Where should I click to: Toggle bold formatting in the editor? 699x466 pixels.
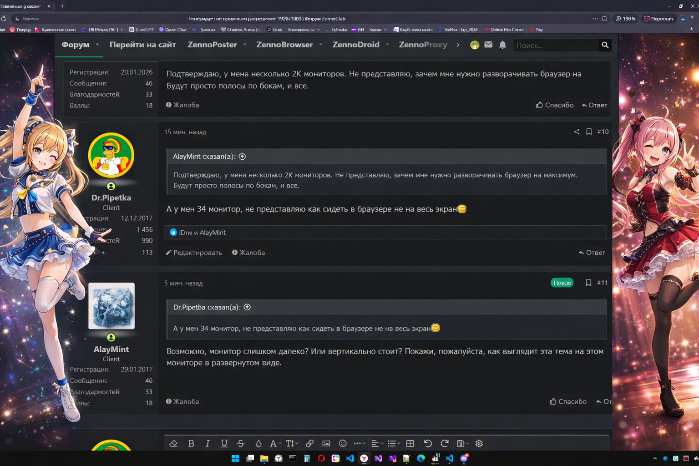[191, 443]
